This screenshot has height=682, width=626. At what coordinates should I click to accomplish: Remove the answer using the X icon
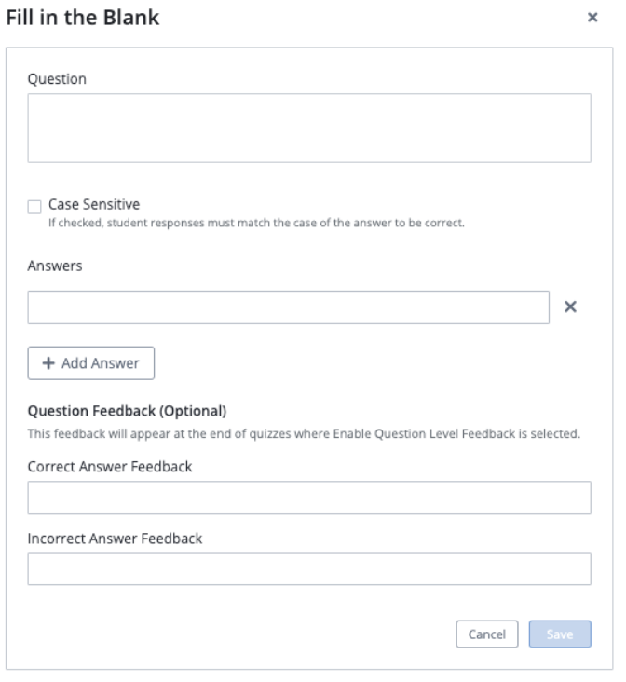pos(570,307)
